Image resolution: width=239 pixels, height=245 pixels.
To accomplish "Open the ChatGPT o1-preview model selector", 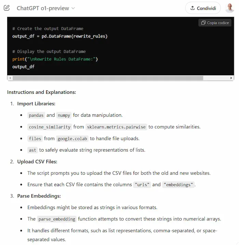I will point(46,8).
